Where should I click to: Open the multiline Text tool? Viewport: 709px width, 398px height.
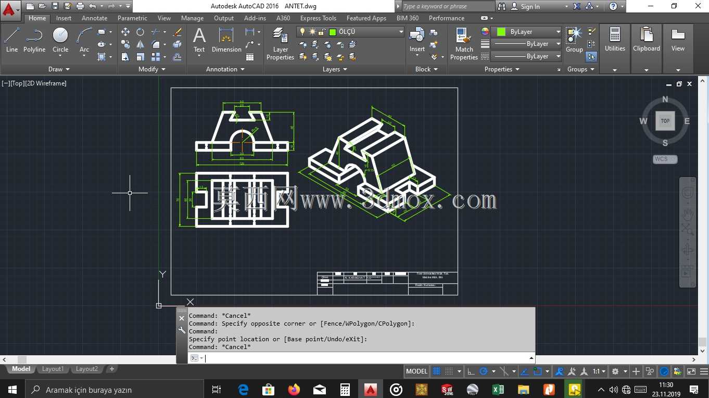pyautogui.click(x=199, y=40)
